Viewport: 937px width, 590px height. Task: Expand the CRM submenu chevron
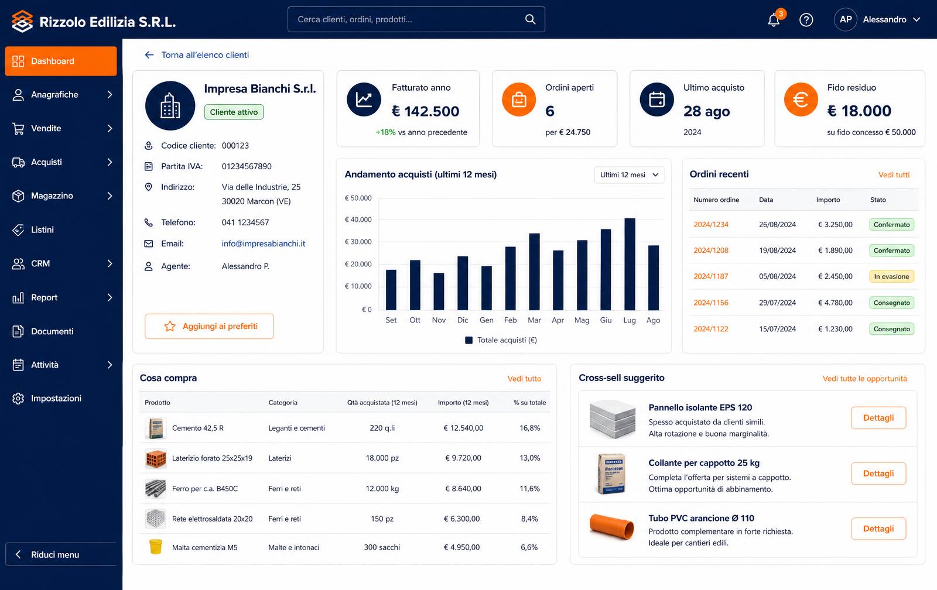[110, 264]
